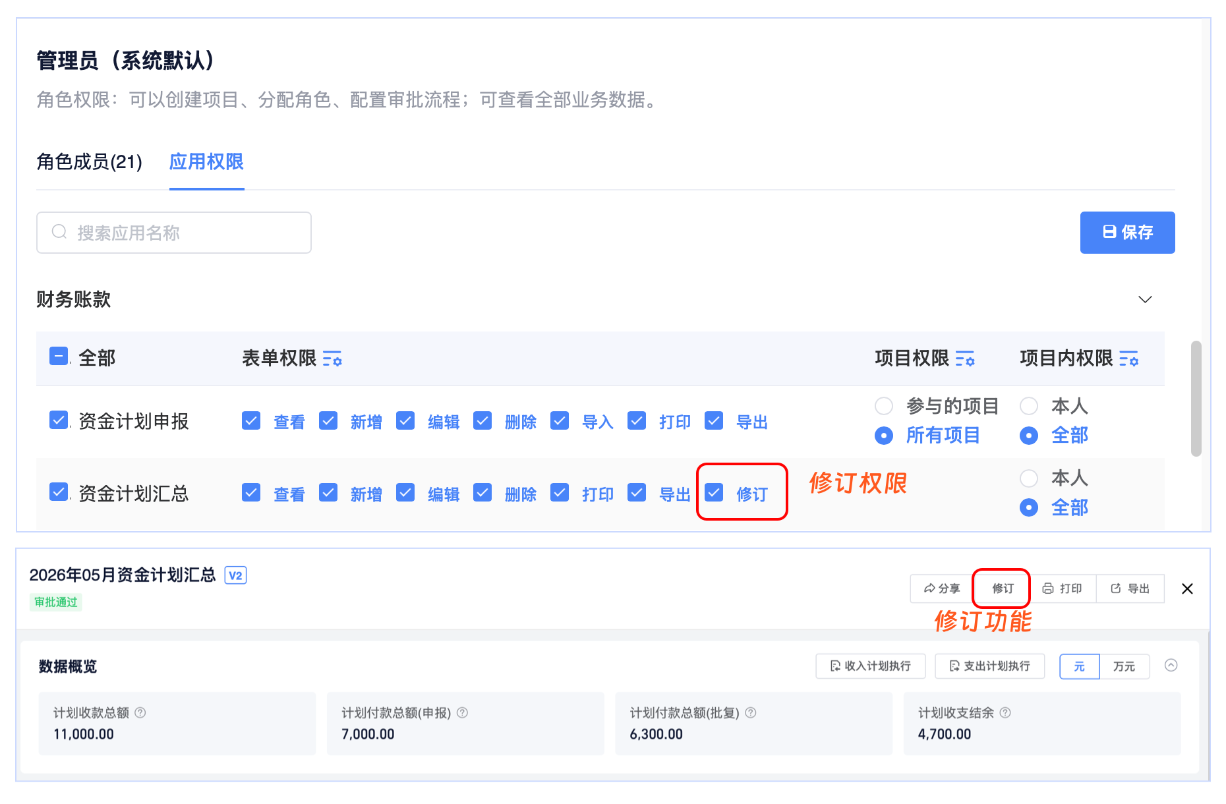The height and width of the screenshot is (804, 1226).
Task: Click the help icon beside 计划付款总额(申报)
Action: tap(463, 712)
